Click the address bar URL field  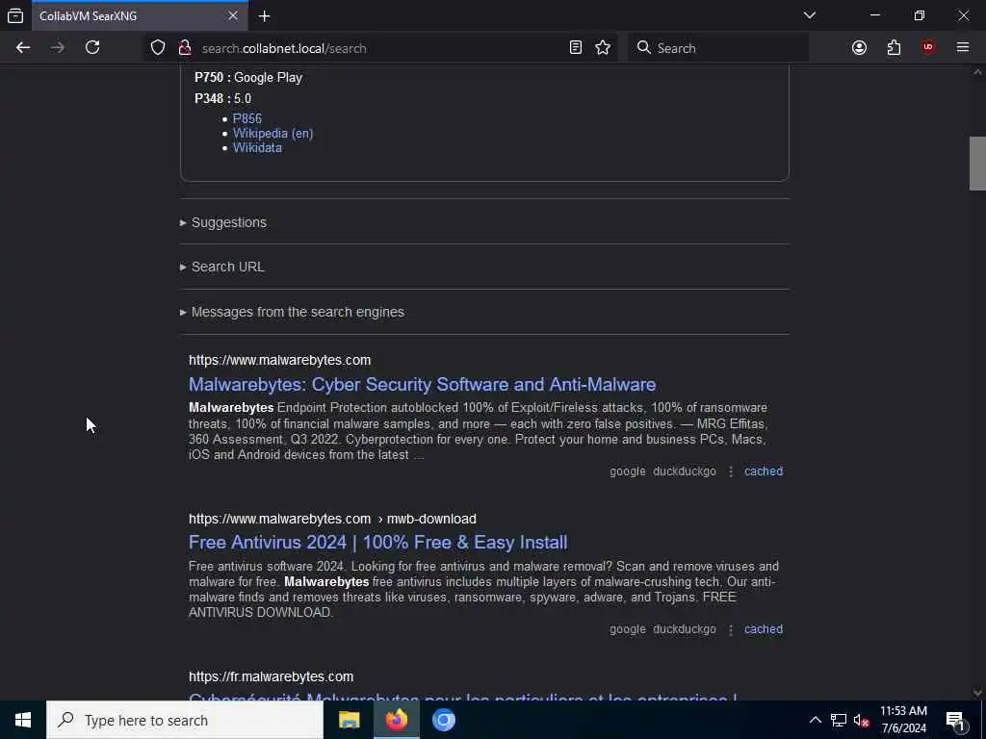click(381, 48)
